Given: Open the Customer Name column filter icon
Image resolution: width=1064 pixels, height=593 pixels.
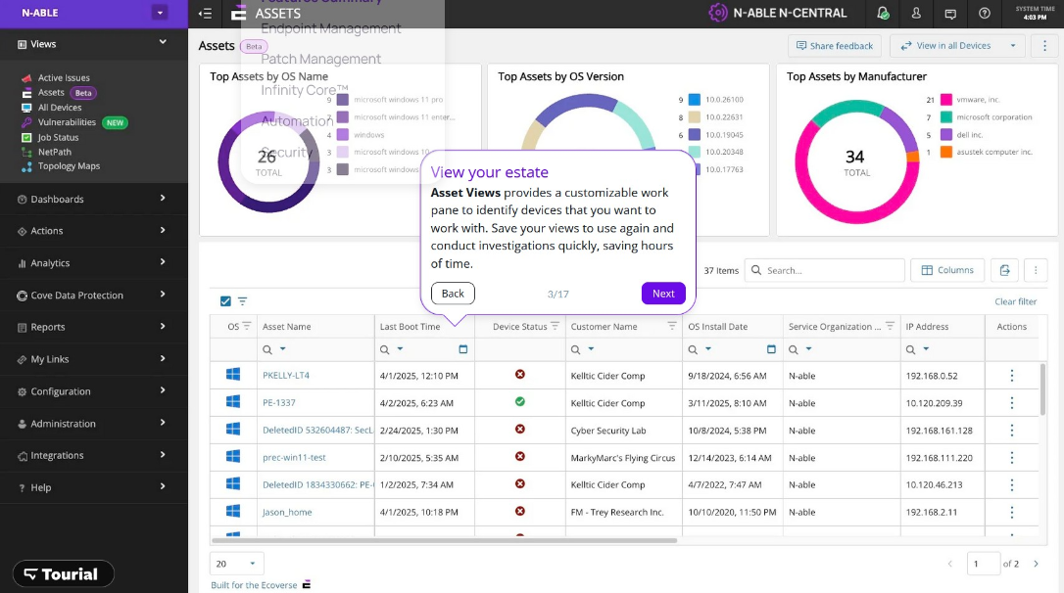Looking at the screenshot, I should (x=672, y=326).
